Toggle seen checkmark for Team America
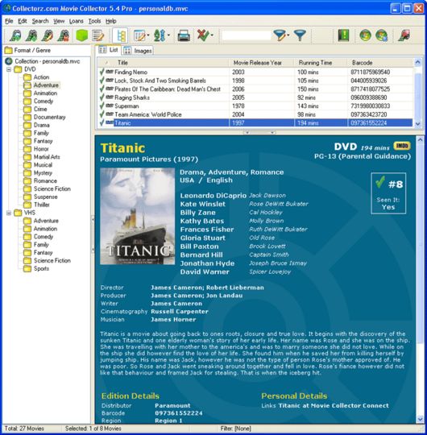 102,114
